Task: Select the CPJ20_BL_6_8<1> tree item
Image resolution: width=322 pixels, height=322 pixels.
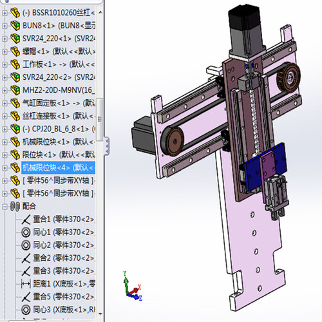Action: tap(59, 129)
